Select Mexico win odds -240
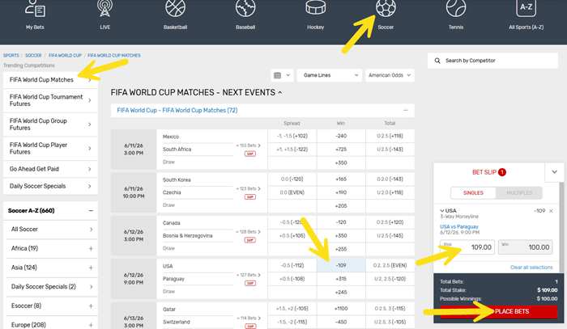567x329 pixels. pyautogui.click(x=341, y=136)
